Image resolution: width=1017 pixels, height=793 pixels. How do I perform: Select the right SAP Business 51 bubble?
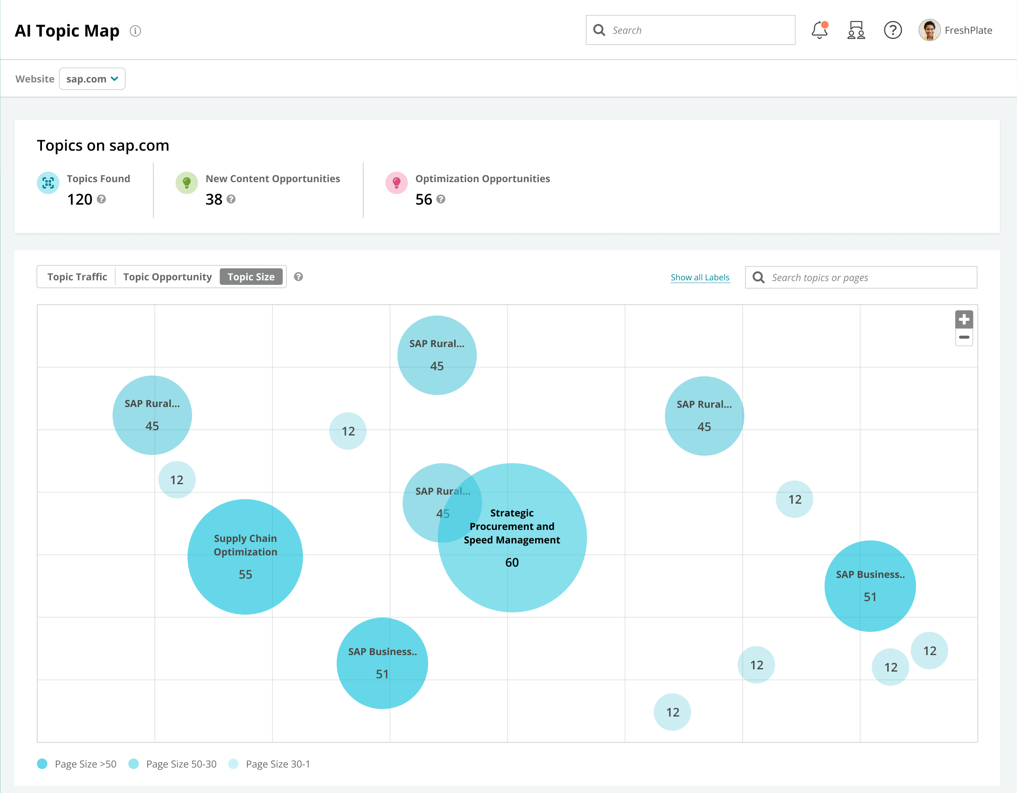pos(870,586)
